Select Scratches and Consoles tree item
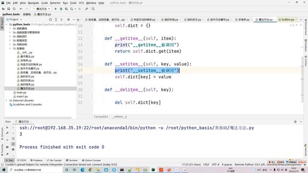The height and width of the screenshot is (173, 308). pos(27,105)
